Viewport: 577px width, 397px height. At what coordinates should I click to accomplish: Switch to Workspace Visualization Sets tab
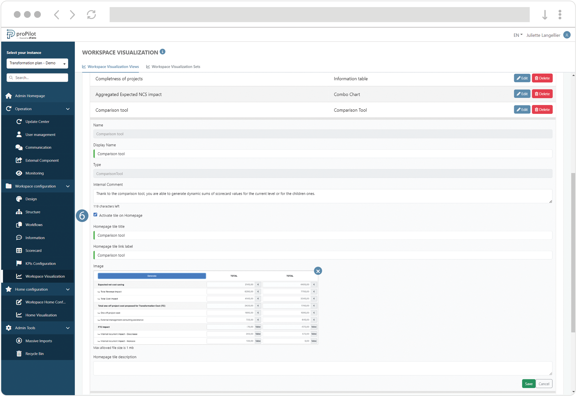(176, 67)
